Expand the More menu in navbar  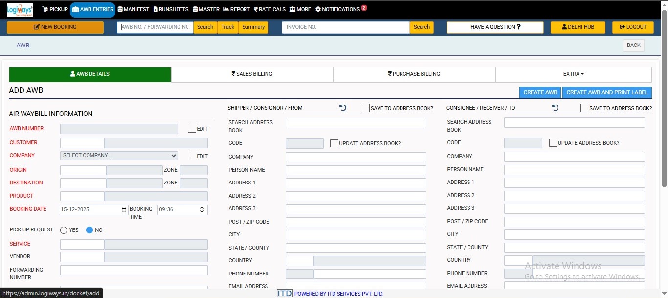300,9
